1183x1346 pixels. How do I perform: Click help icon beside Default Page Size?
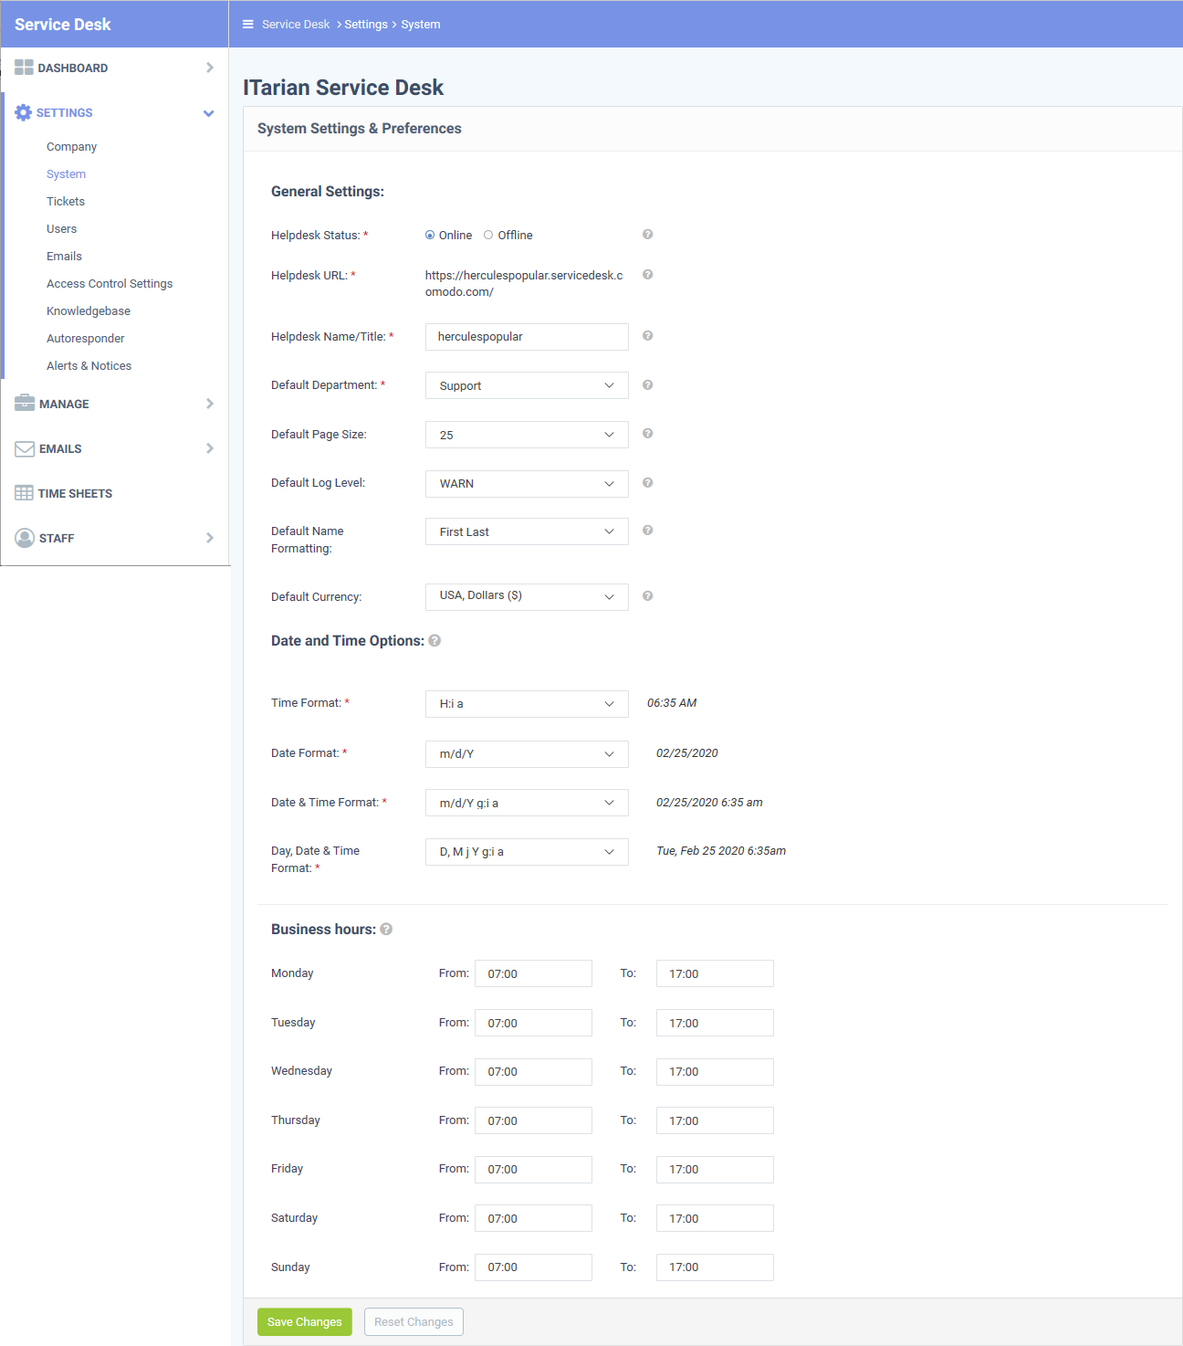pos(647,434)
